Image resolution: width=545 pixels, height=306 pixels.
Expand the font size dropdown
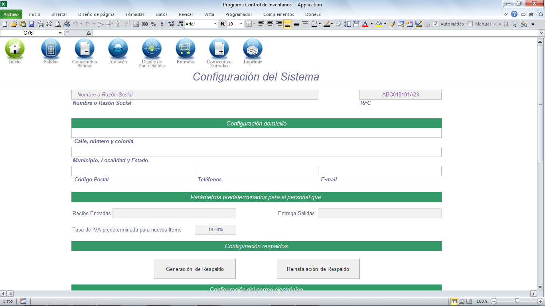coord(241,24)
